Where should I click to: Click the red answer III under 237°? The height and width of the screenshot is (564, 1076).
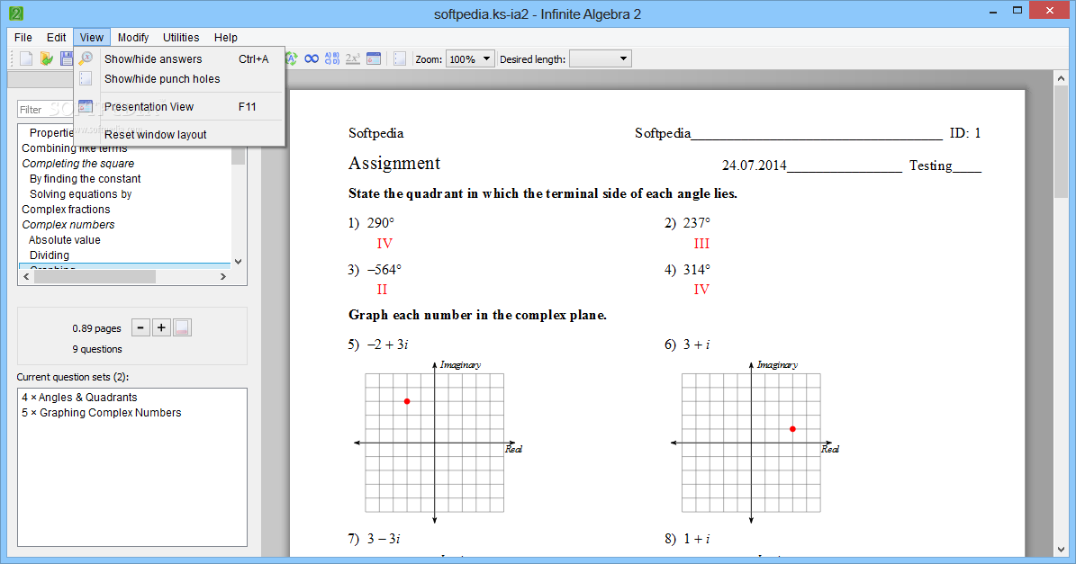coord(701,243)
